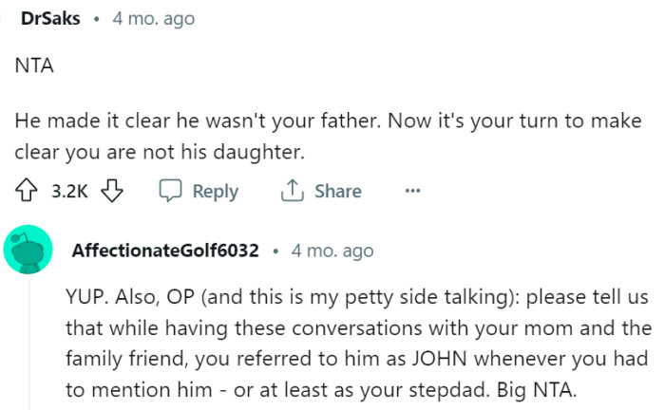665x410 pixels.
Task: Click "YUP." at the reply's start
Action: (x=85, y=297)
